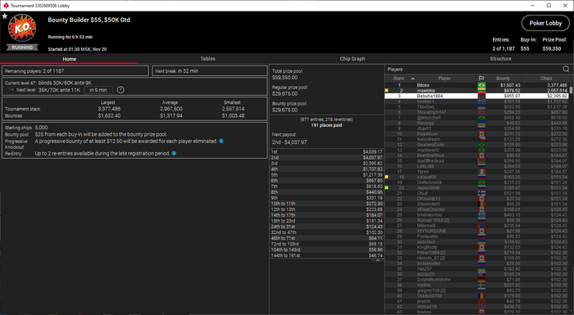The width and height of the screenshot is (574, 315).
Task: Select player OKbuddy13 in the list
Action: 476,199
